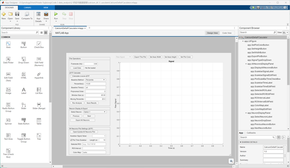Click the Compare To toolbar icon
290x168 pixels.
pyautogui.click(x=27, y=16)
